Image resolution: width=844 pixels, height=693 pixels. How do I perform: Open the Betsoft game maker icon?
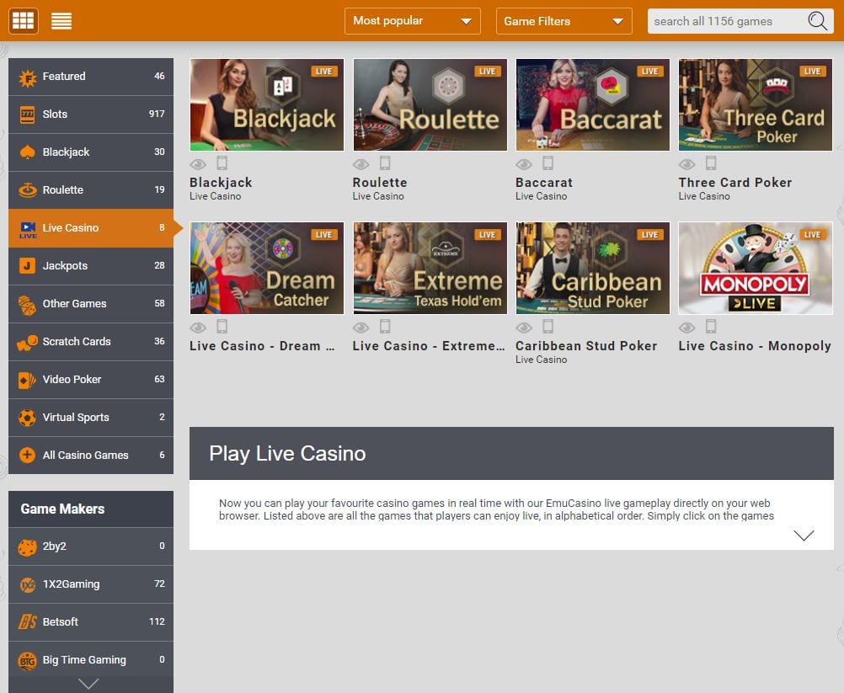[26, 621]
